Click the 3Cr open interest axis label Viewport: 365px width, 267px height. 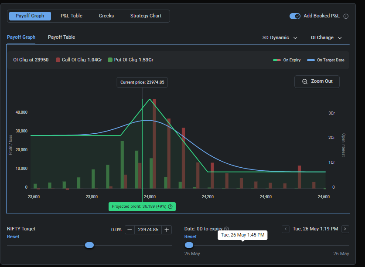(x=331, y=113)
